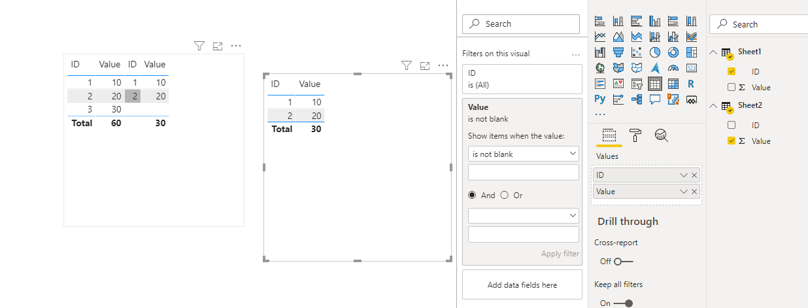Select the globe Map visual
This screenshot has height=308, width=808.
pyautogui.click(x=600, y=68)
